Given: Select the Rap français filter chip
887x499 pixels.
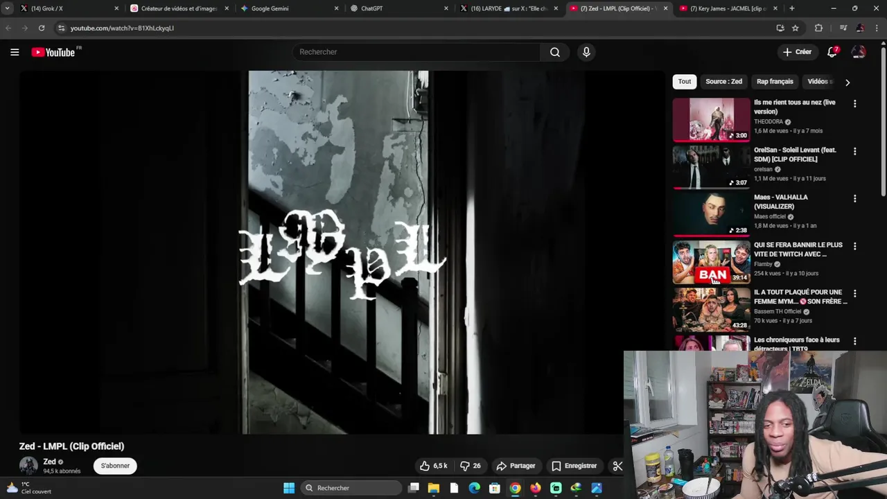Looking at the screenshot, I should pos(775,82).
